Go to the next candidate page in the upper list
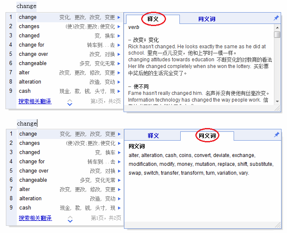 (x=70, y=104)
